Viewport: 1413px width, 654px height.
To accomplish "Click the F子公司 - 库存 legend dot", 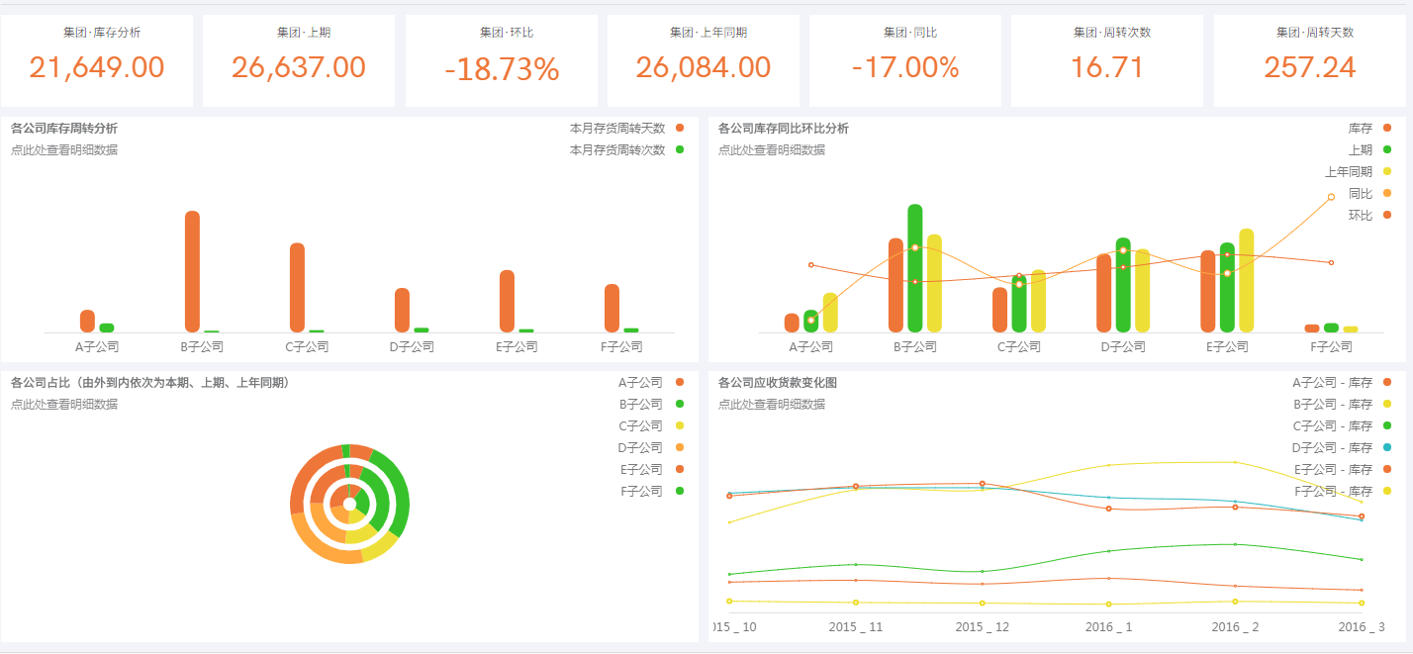I will (1389, 491).
